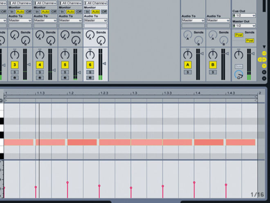This screenshot has width=270, height=203.
Task: Open the Cue Out 1/2 dropdown
Action: pyautogui.click(x=244, y=16)
